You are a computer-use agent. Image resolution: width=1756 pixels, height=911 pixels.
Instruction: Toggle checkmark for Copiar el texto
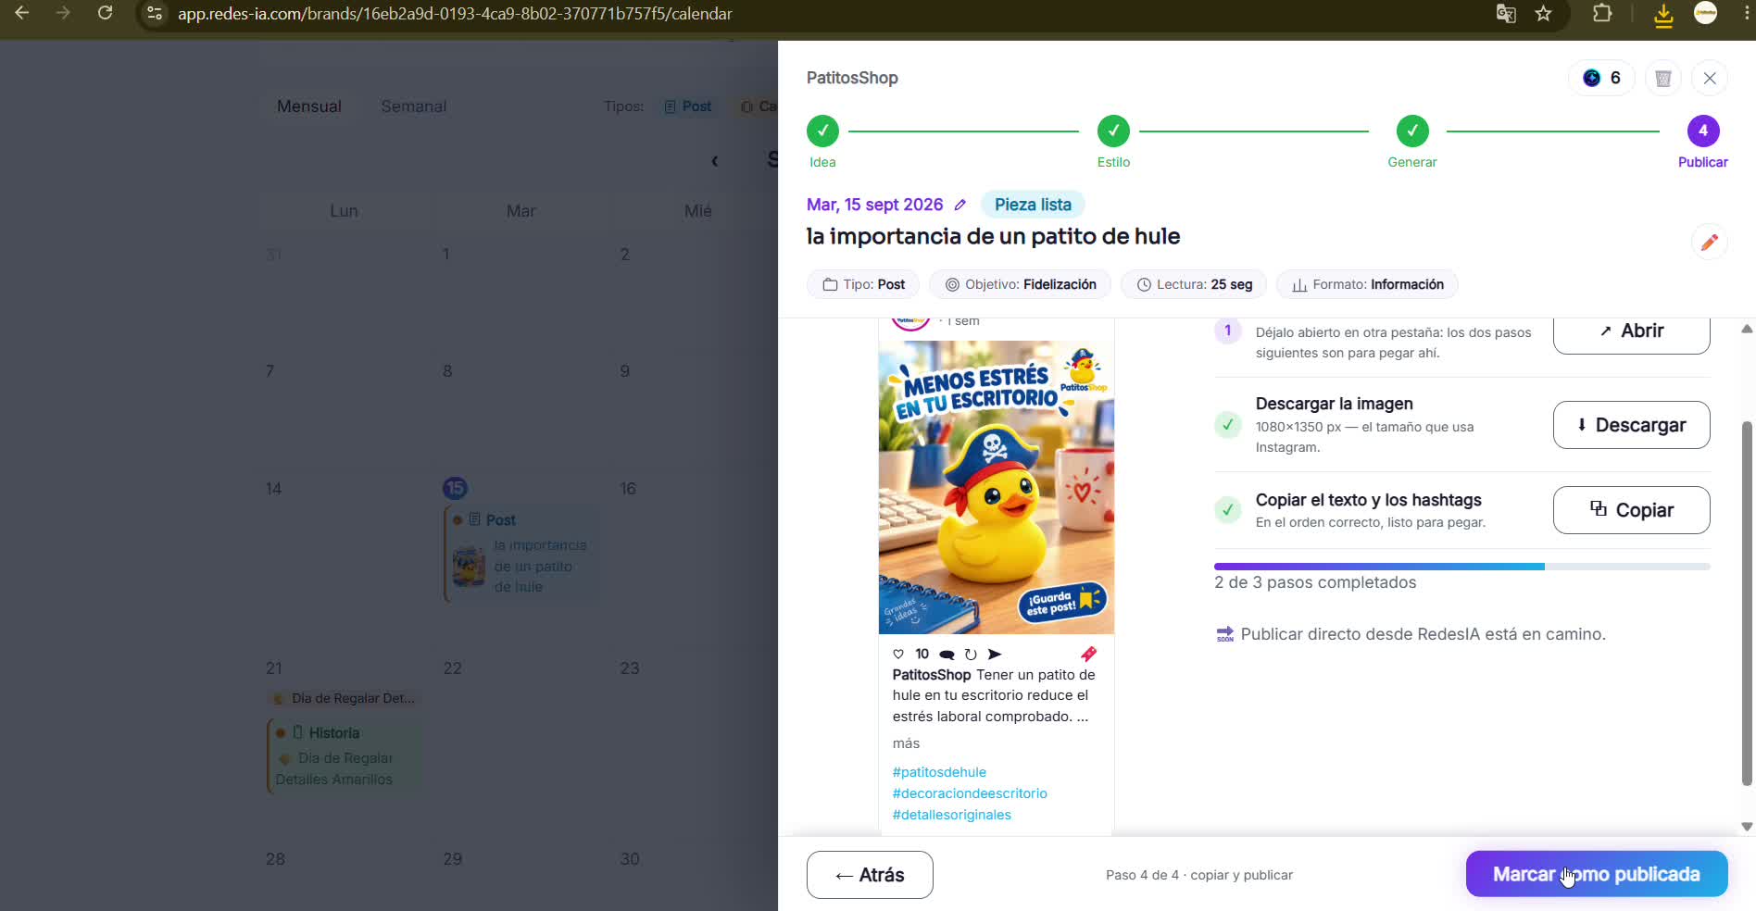click(1228, 509)
